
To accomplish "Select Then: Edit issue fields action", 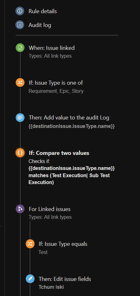I will click(x=65, y=279).
